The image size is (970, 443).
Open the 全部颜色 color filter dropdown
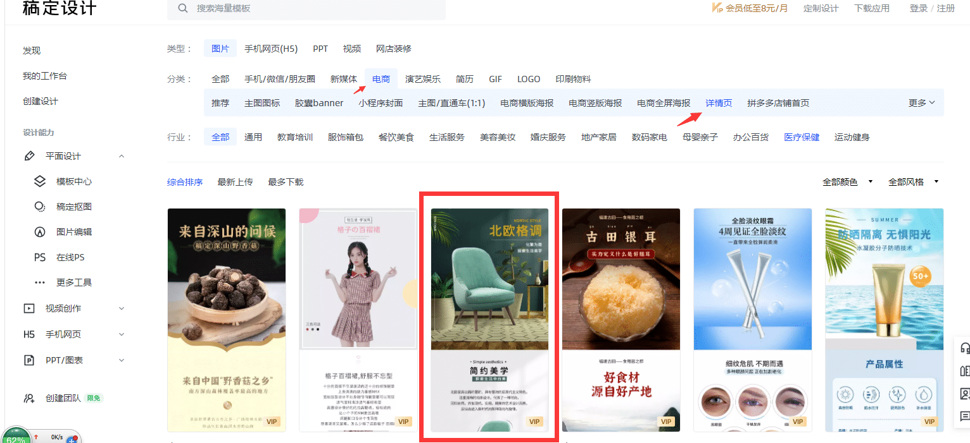pos(848,182)
